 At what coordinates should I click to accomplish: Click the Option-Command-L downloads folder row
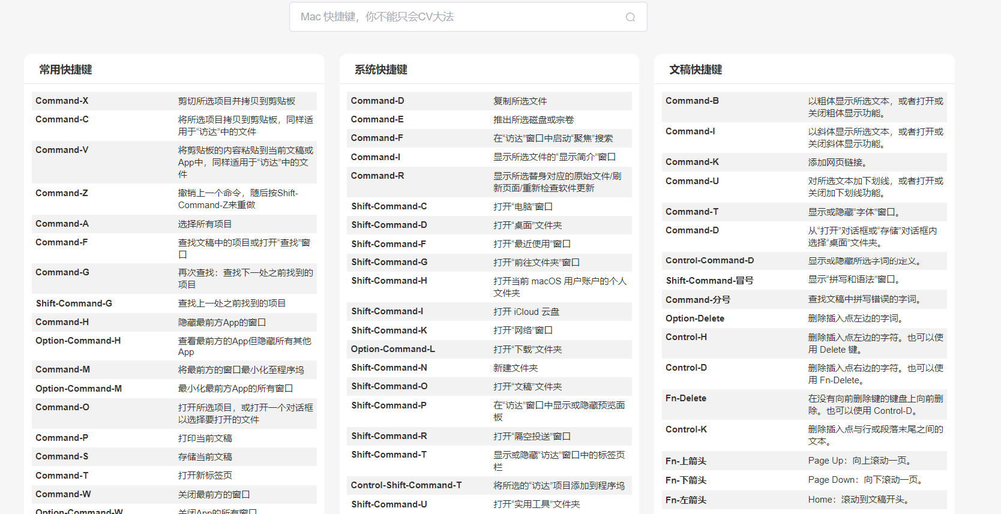click(x=488, y=349)
